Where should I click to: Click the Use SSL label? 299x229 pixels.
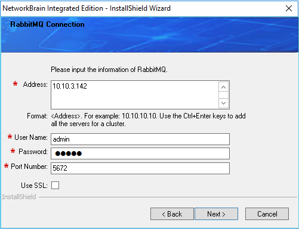coord(34,186)
